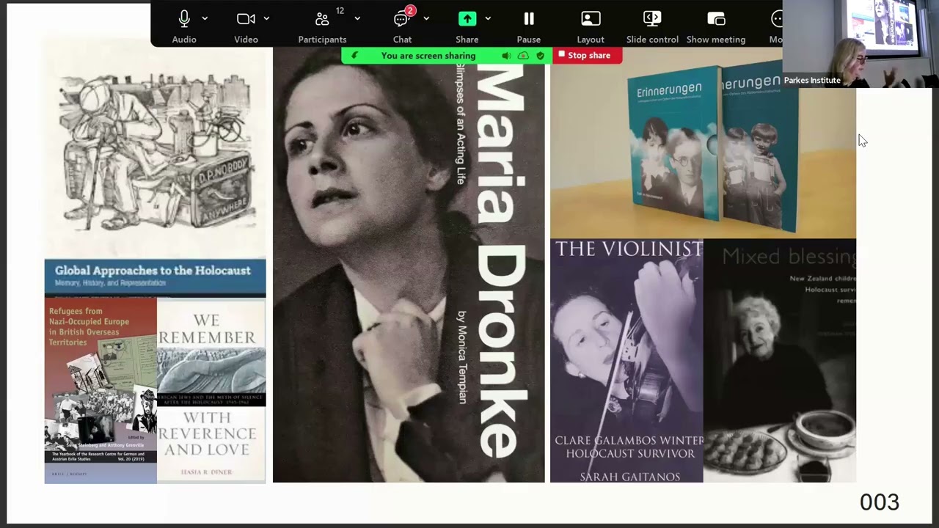The image size is (939, 528).
Task: Toggle the Video camera icon
Action: point(246,19)
